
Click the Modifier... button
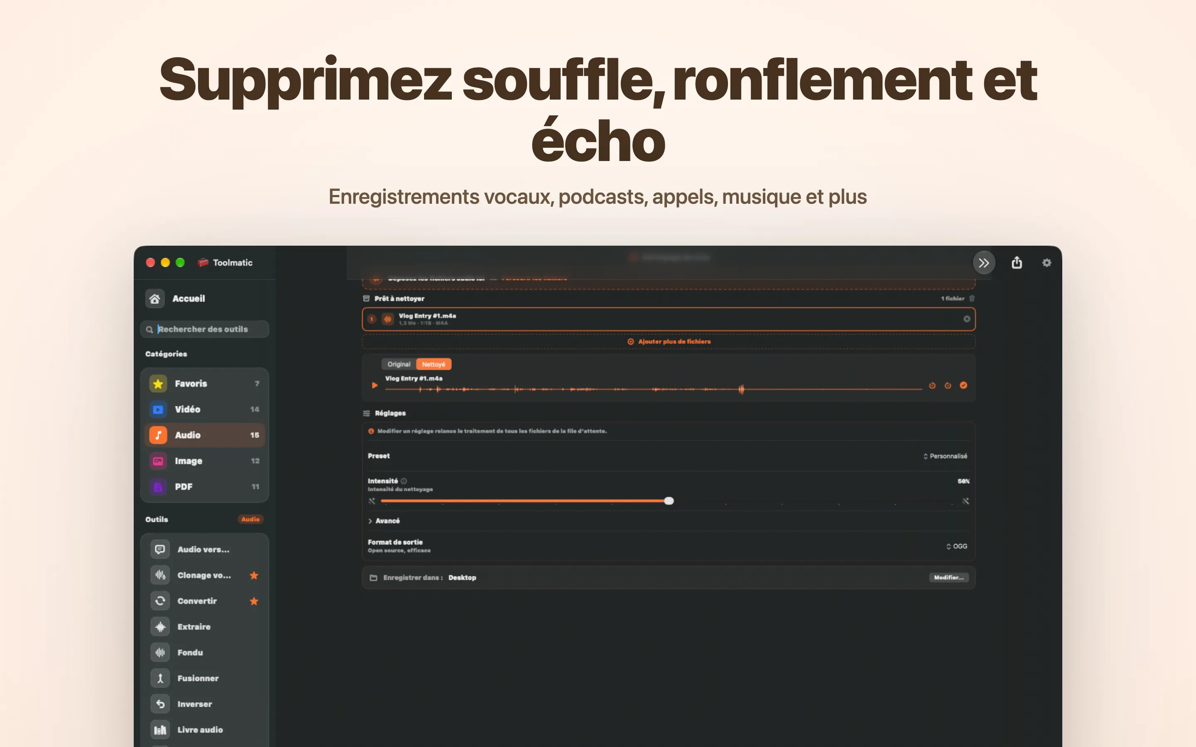948,578
